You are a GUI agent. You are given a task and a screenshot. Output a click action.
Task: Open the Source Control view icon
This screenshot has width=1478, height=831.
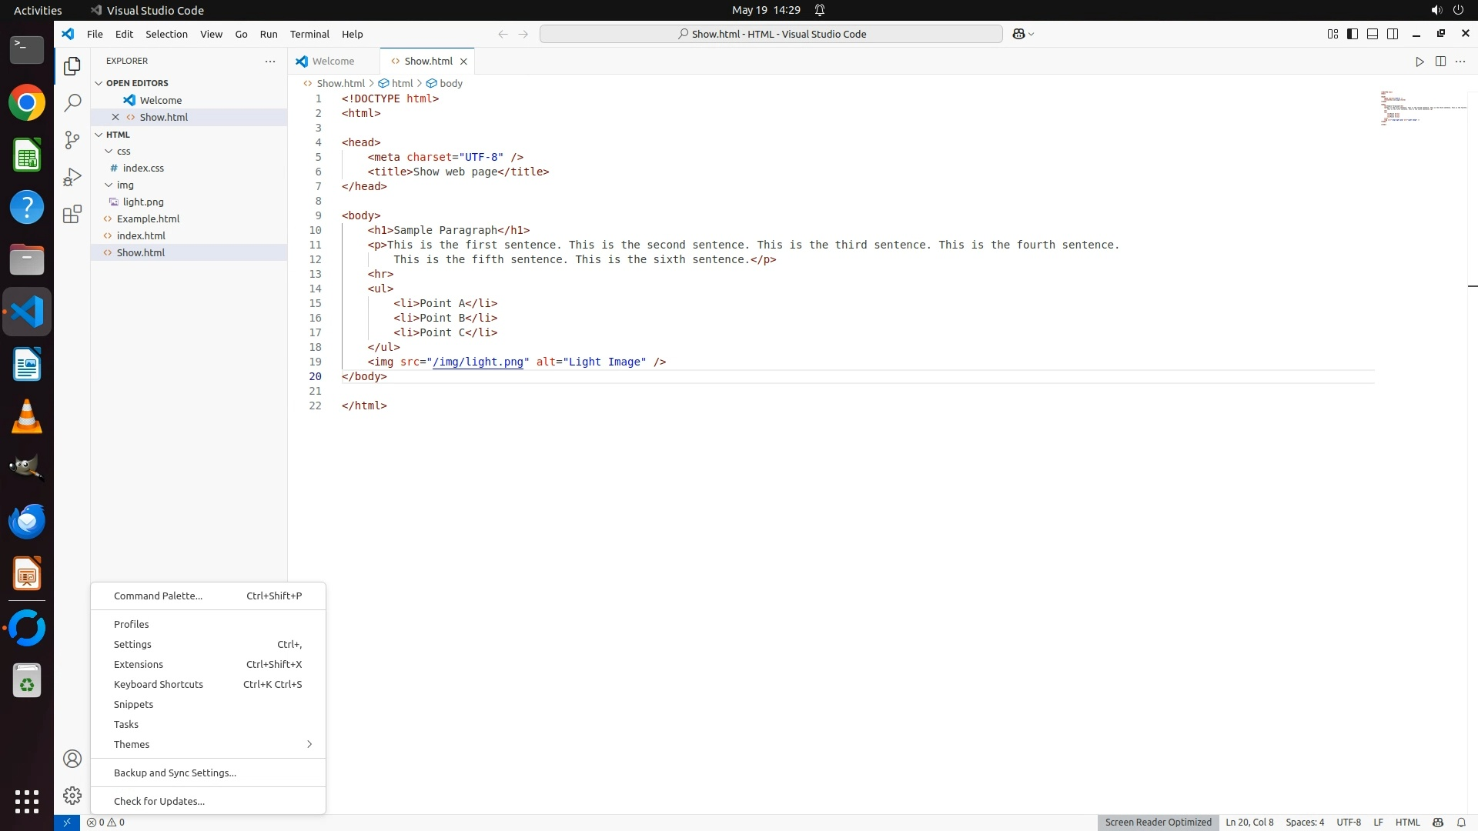72,139
